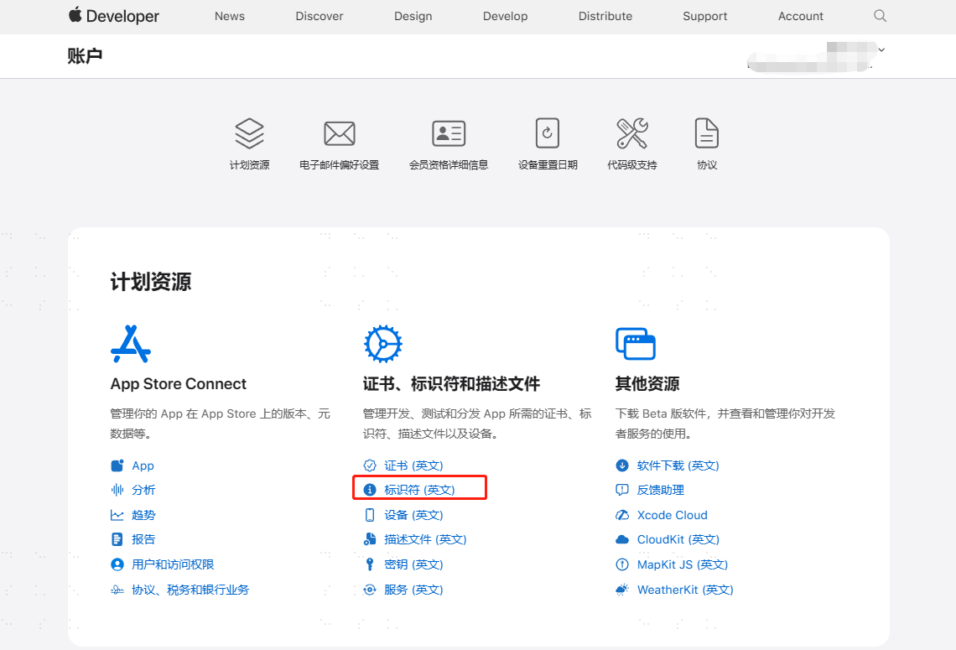Screen dimensions: 956x650
Task: Click the search magnifier icon
Action: pyautogui.click(x=880, y=16)
